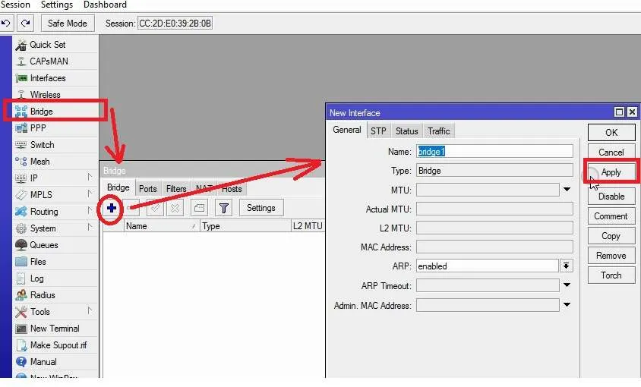
Task: Click the filter funnel icon in Bridge toolbar
Action: click(x=223, y=207)
